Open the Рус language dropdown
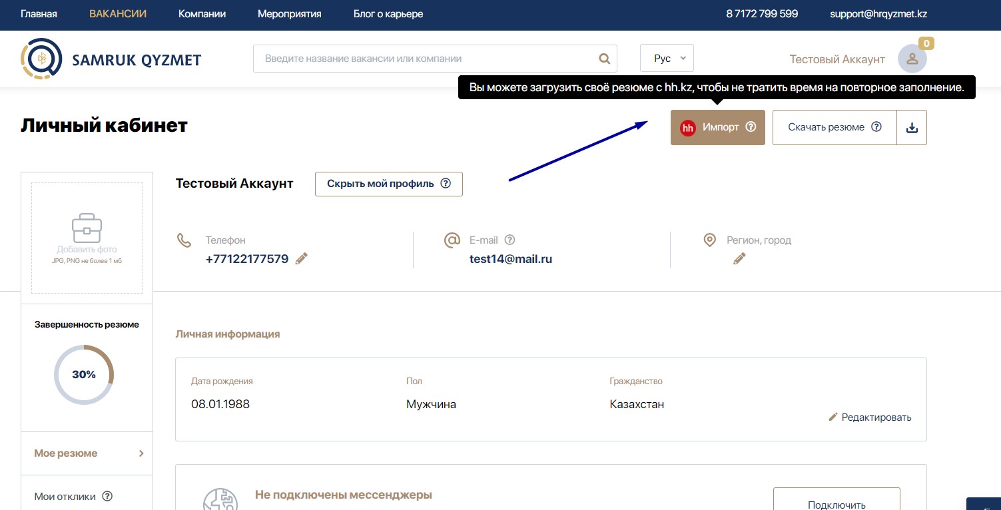This screenshot has width=1001, height=510. 667,58
